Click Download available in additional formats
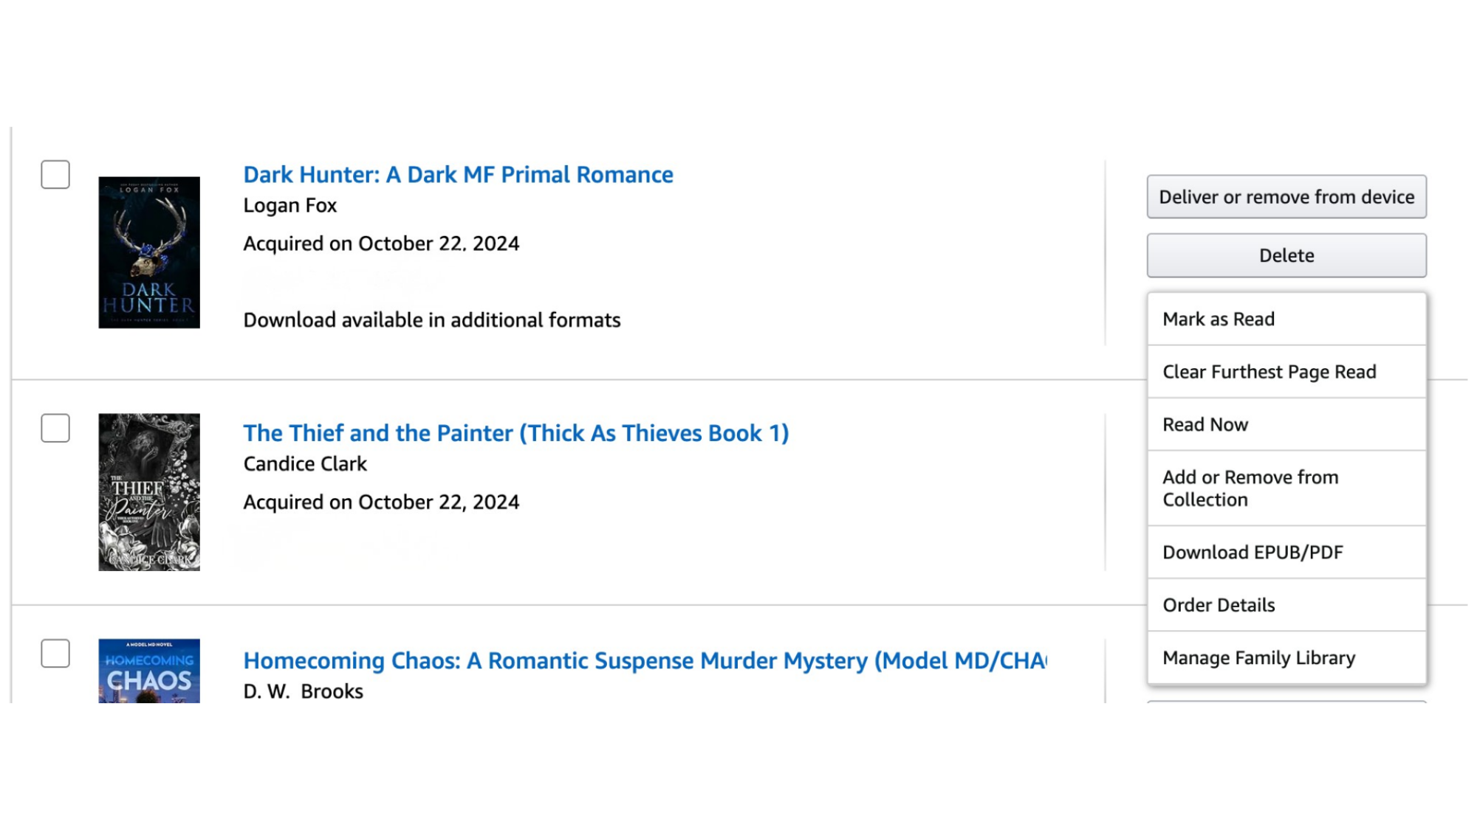Viewport: 1477px width, 830px height. tap(432, 319)
